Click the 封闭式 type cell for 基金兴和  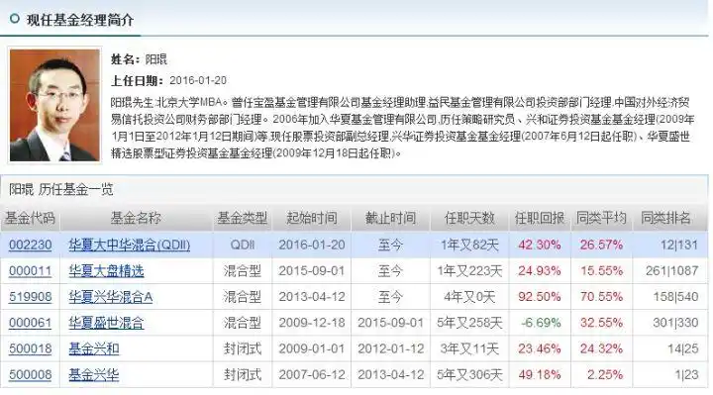pos(242,348)
